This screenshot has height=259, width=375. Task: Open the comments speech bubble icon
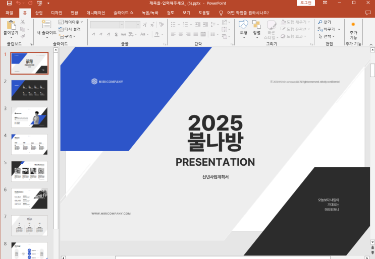[368, 13]
